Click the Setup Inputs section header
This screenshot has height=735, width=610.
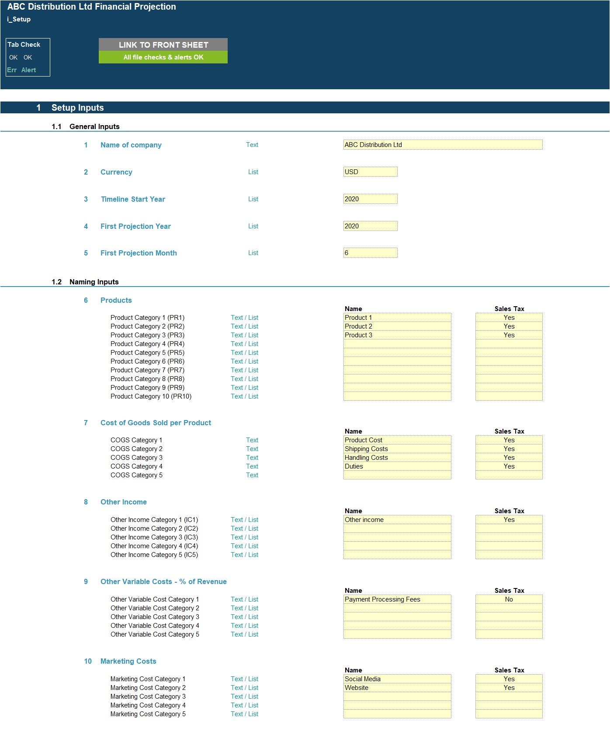pos(78,108)
